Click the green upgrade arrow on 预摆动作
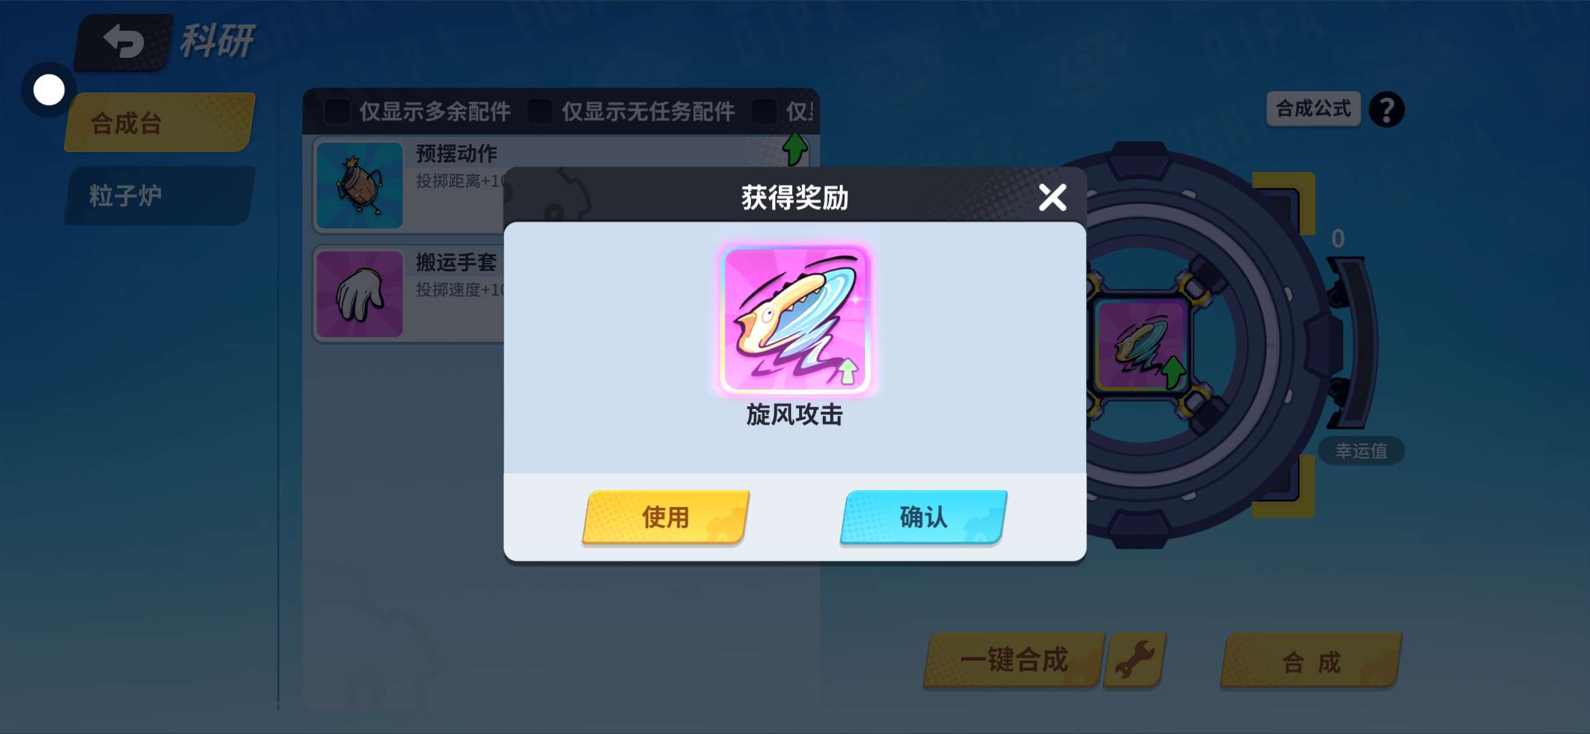1590x734 pixels. click(794, 148)
